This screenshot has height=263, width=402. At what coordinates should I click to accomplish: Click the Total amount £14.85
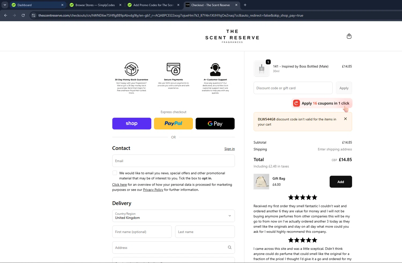coord(345,160)
